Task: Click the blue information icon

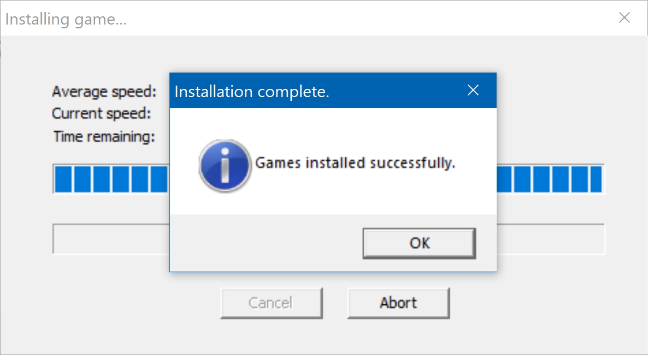Action: click(x=225, y=165)
